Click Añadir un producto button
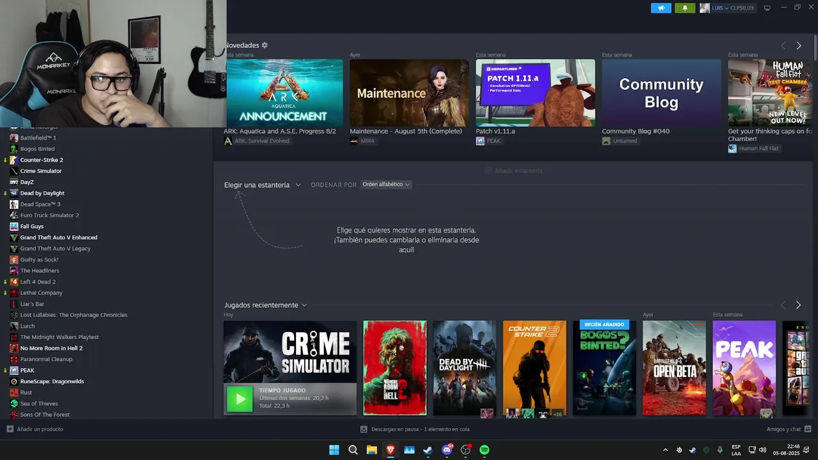 click(x=35, y=429)
